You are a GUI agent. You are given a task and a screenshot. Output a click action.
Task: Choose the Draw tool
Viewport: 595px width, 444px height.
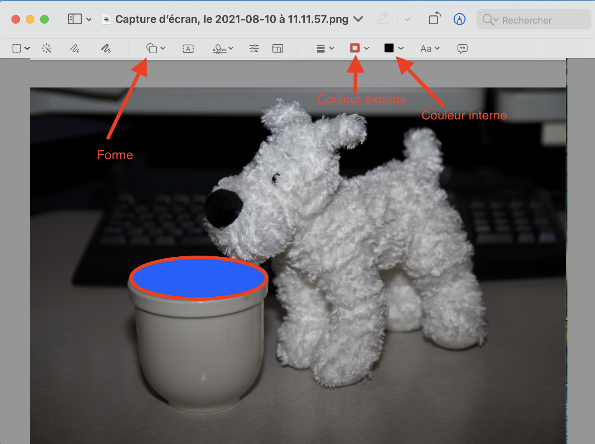(x=106, y=48)
